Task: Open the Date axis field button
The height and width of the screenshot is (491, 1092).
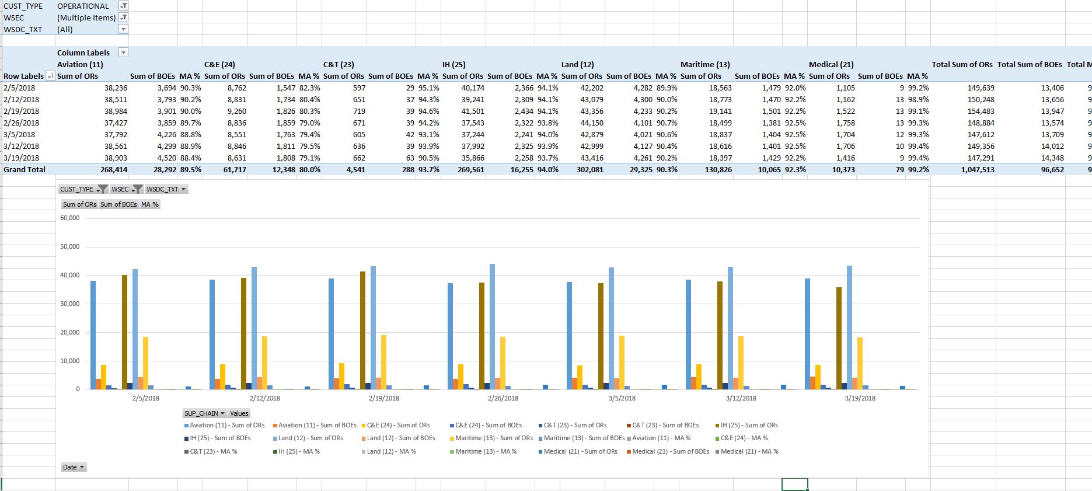Action: (x=74, y=467)
